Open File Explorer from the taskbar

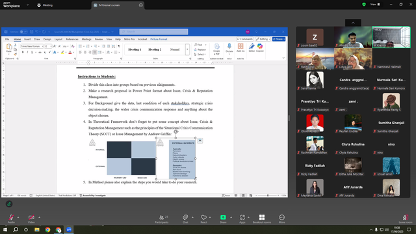coord(37,229)
